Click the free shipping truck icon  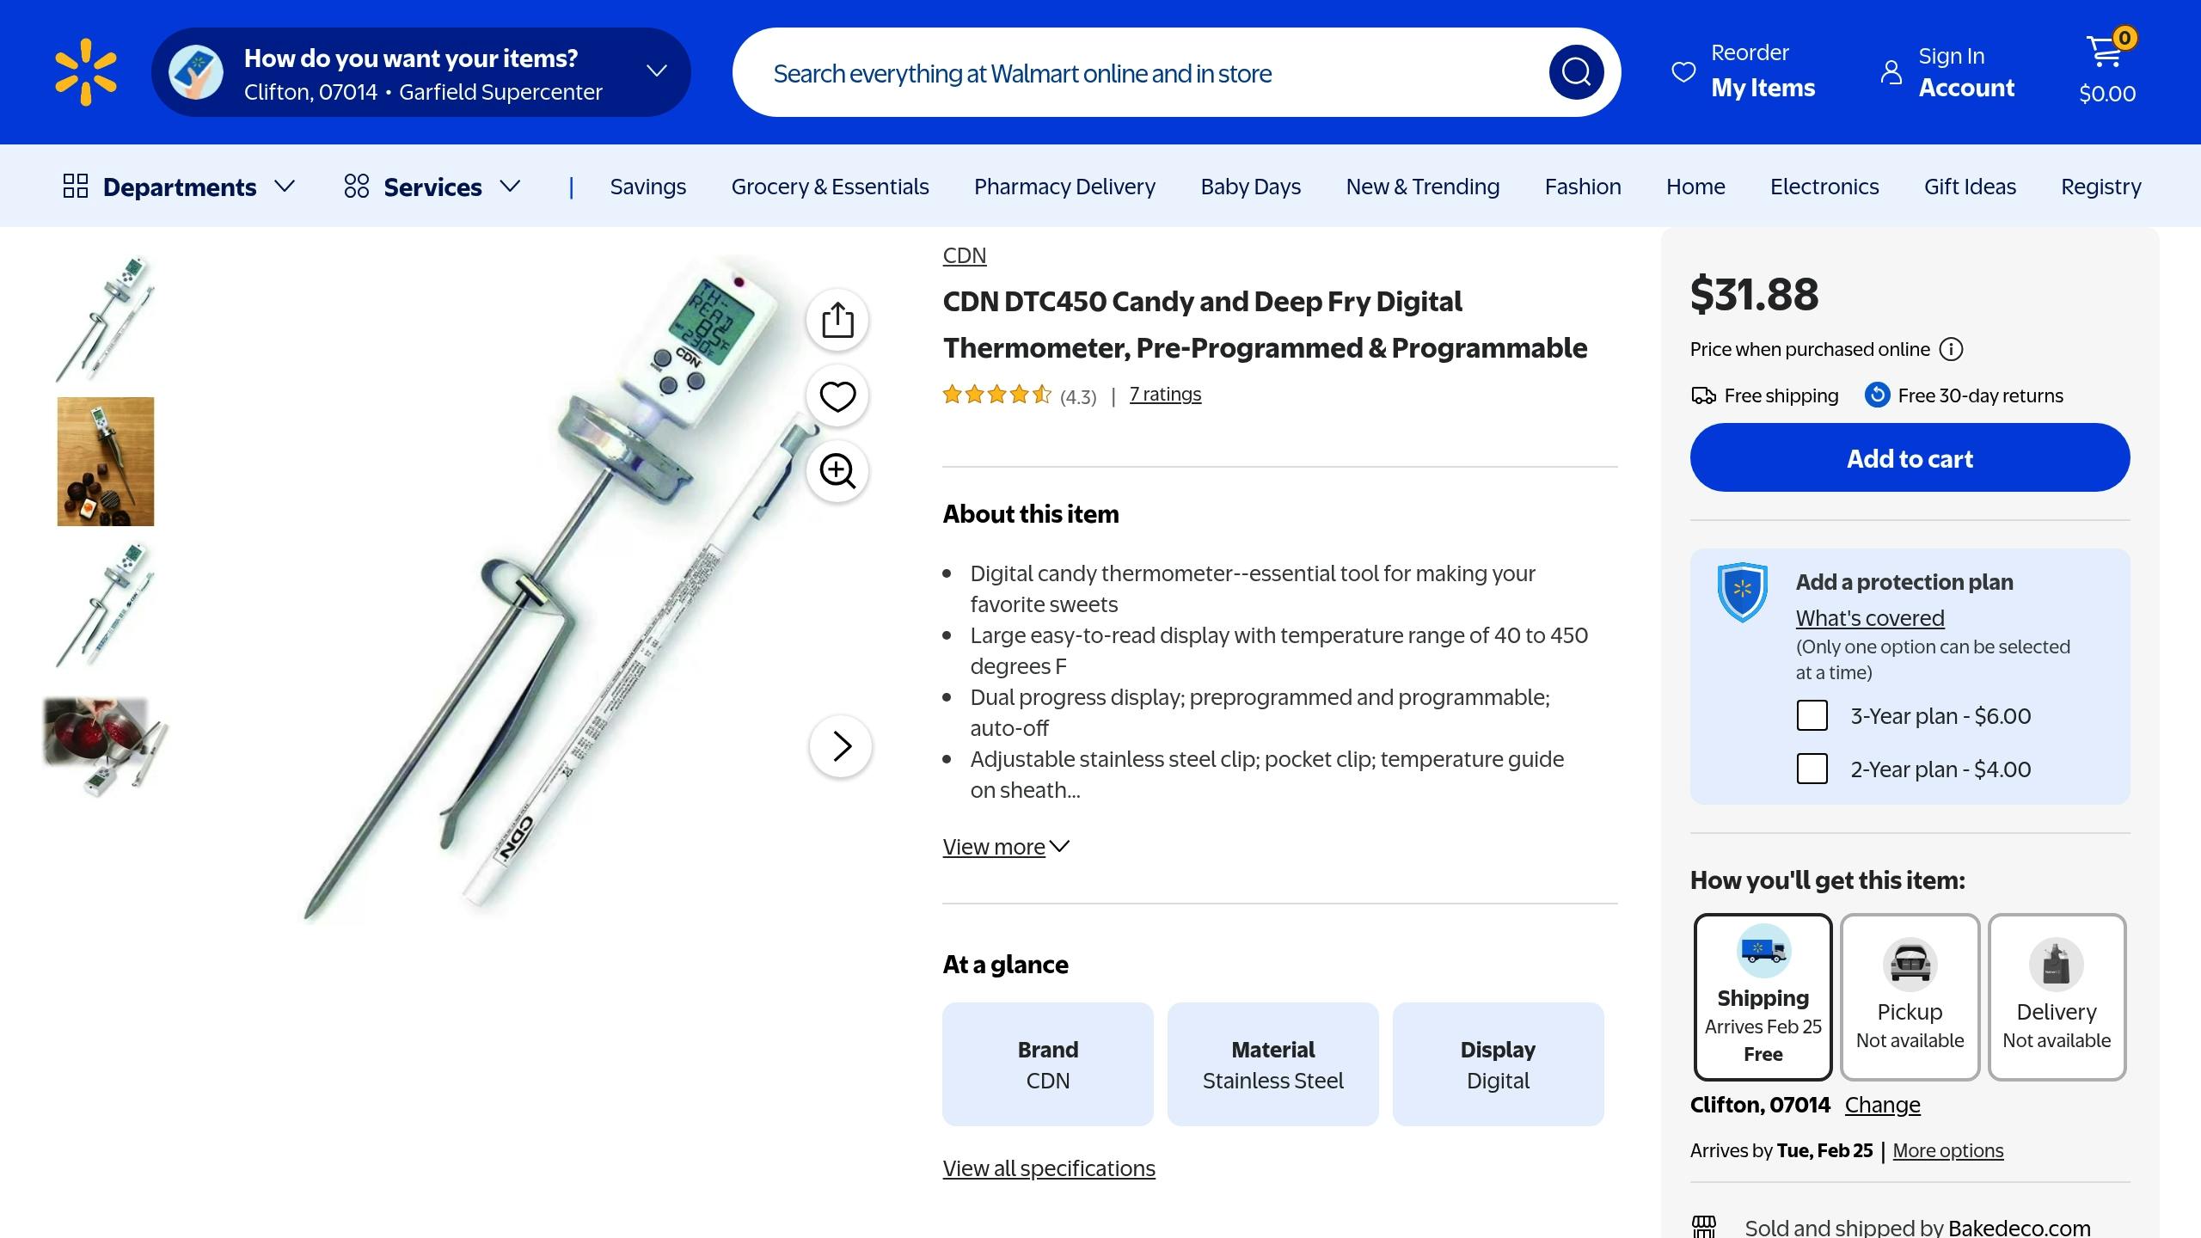(1703, 395)
